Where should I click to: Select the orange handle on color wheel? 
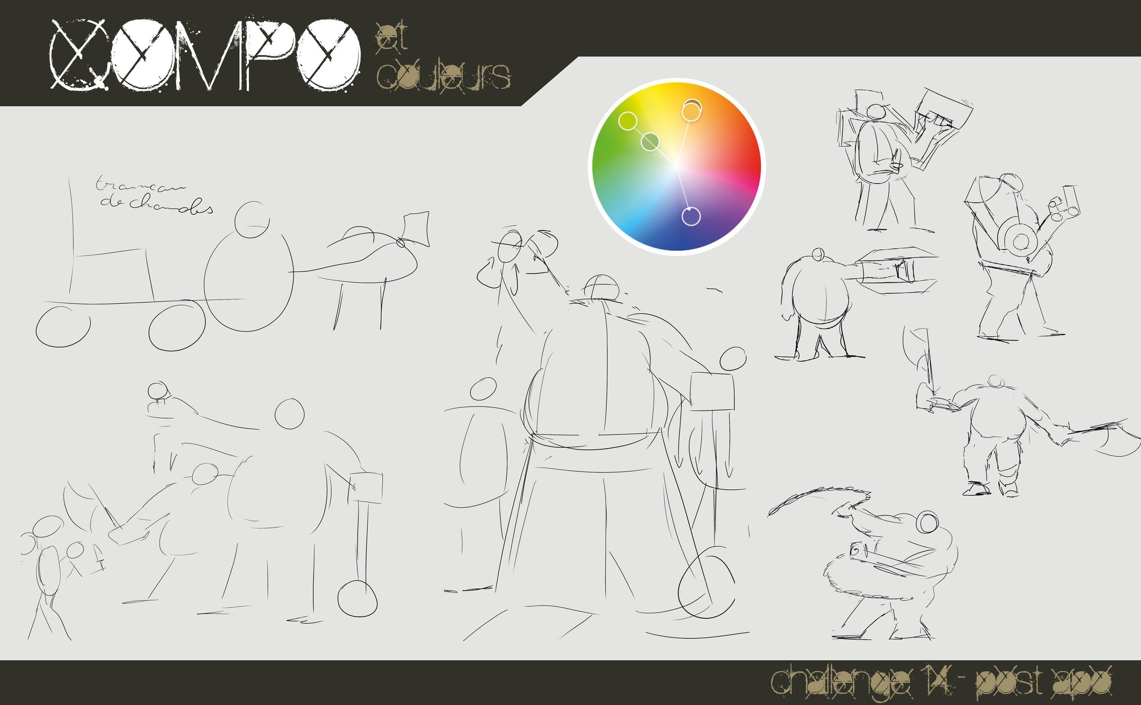(x=691, y=111)
